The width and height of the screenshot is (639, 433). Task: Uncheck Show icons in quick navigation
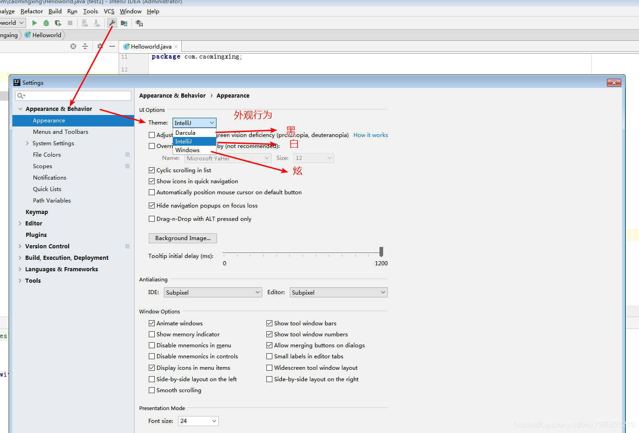[152, 181]
